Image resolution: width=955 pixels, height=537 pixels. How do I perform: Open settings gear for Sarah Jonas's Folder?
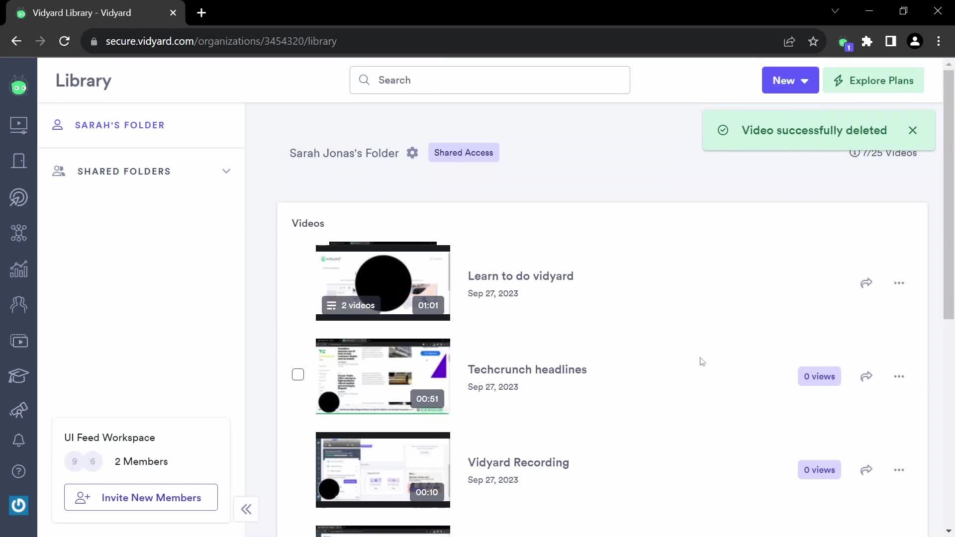coord(412,152)
